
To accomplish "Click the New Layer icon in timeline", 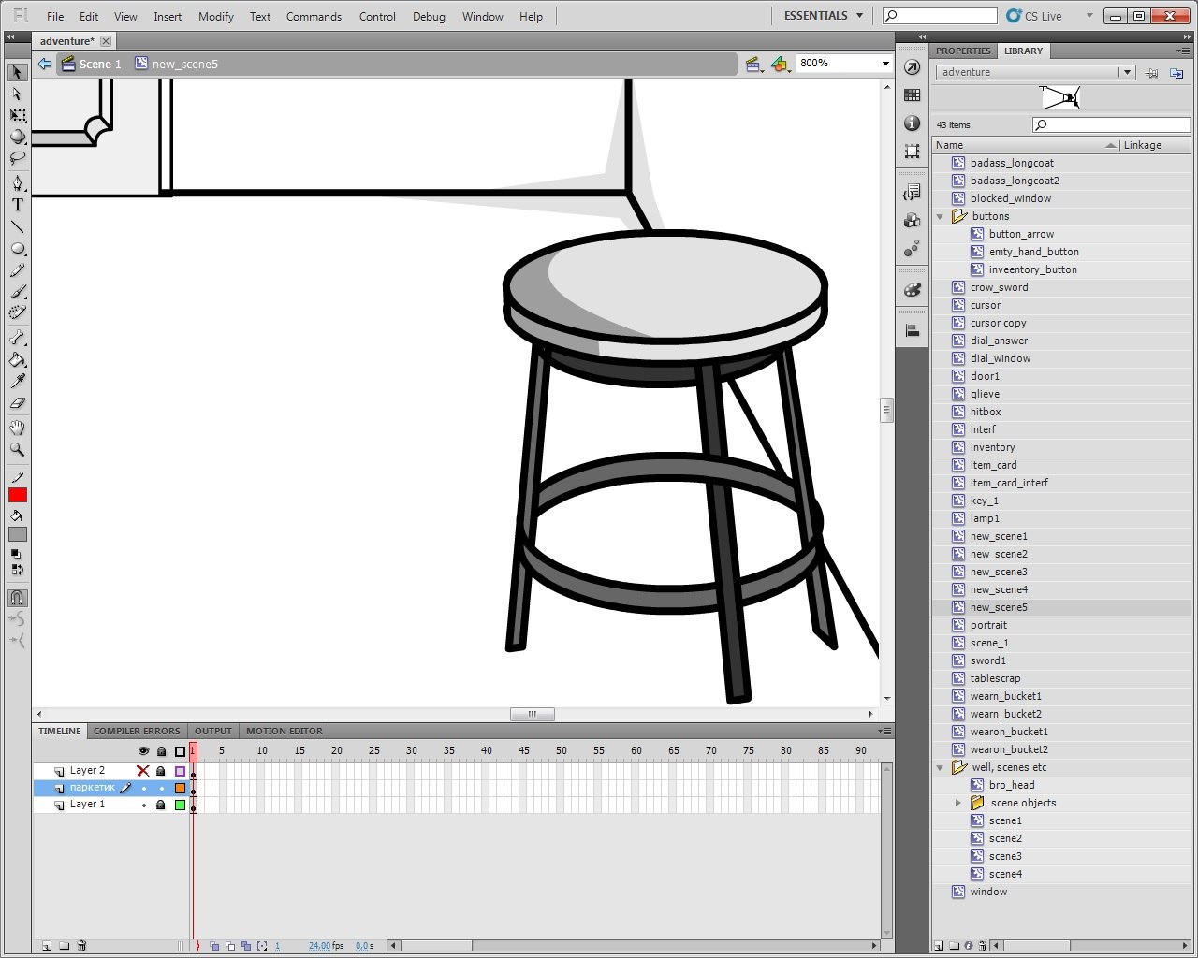I will [46, 946].
